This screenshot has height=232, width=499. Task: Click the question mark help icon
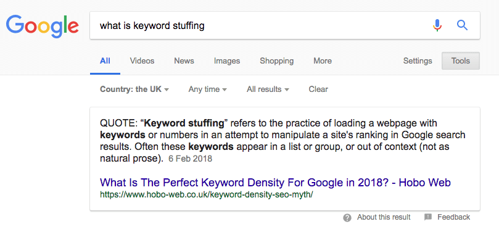(347, 218)
